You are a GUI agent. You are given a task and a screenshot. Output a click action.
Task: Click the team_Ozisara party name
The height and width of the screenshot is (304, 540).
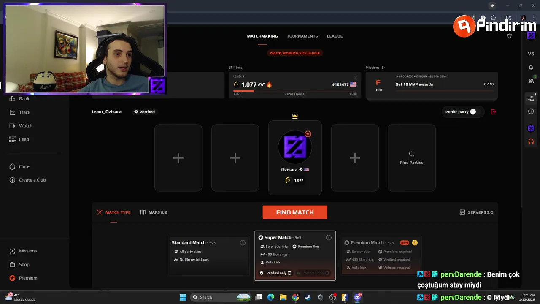coord(107,112)
